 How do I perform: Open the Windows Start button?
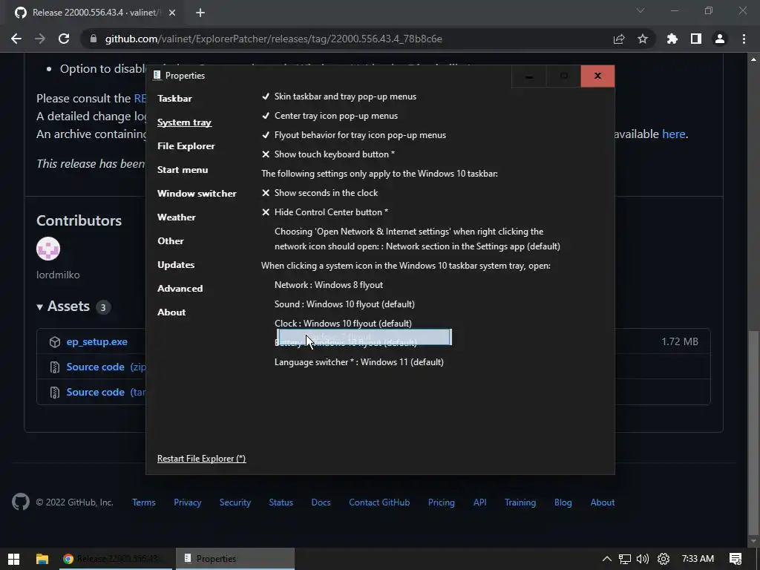(13, 559)
